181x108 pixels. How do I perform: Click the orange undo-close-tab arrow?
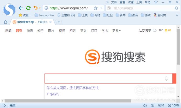click(x=36, y=8)
